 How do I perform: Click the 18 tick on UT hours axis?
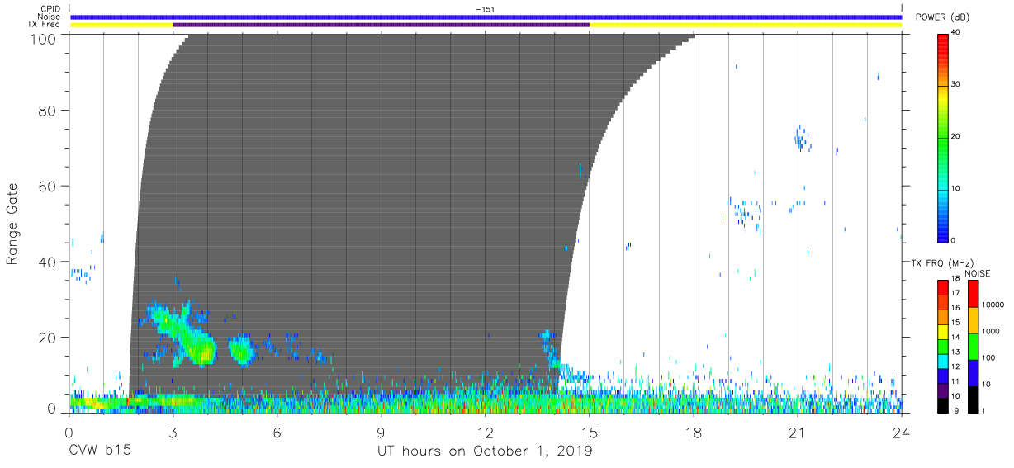[693, 433]
